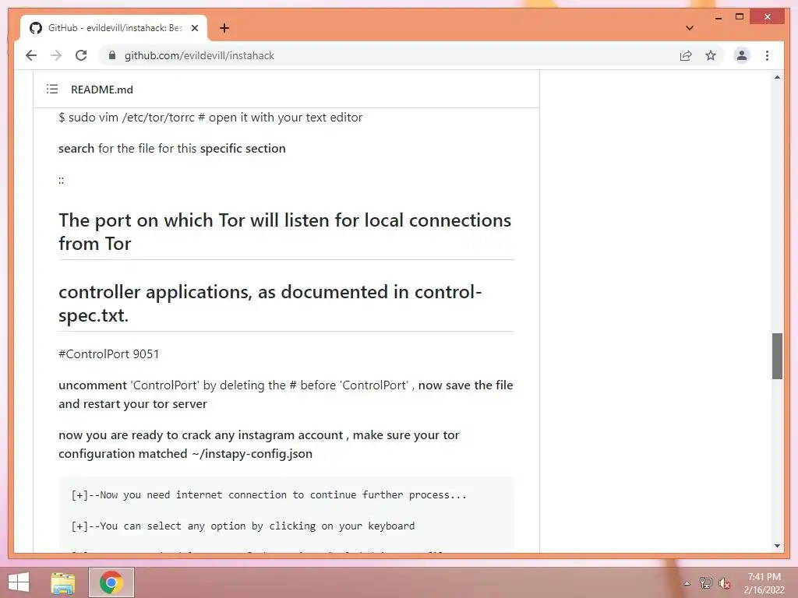Expand the tab search dropdown

tap(689, 28)
